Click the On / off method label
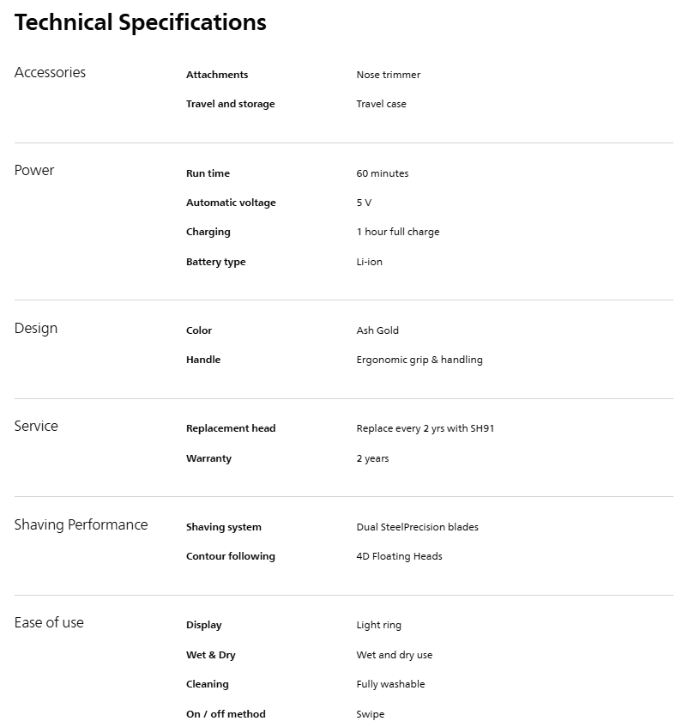682x727 pixels. coord(226,714)
